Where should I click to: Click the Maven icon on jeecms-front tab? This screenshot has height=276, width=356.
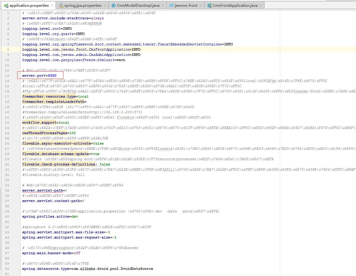tap(172, 6)
